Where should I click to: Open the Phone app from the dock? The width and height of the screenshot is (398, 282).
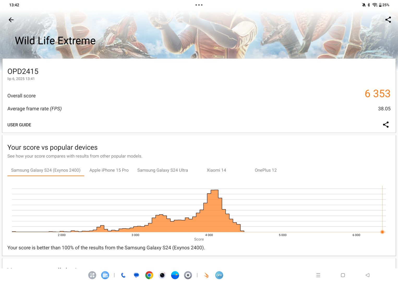point(123,275)
